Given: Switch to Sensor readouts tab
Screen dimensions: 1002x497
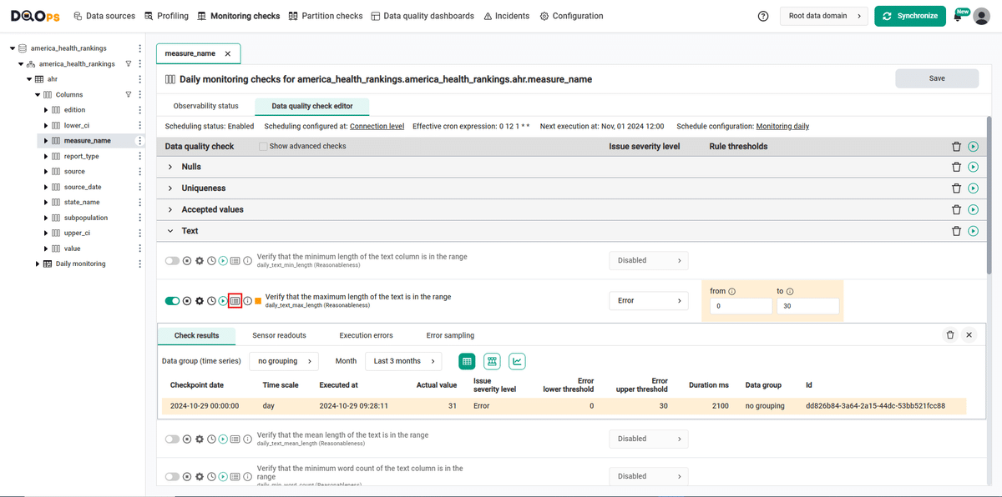Looking at the screenshot, I should (x=279, y=335).
